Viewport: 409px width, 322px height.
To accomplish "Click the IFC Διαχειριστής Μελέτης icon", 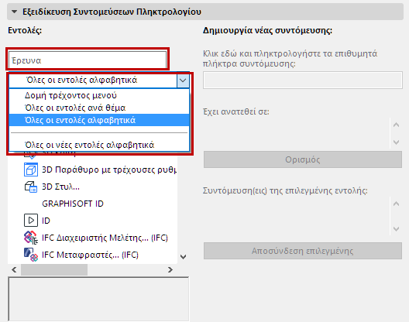I will (x=31, y=238).
